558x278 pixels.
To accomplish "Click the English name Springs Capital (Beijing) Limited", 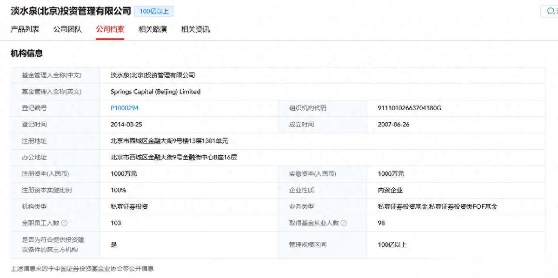I will point(155,92).
